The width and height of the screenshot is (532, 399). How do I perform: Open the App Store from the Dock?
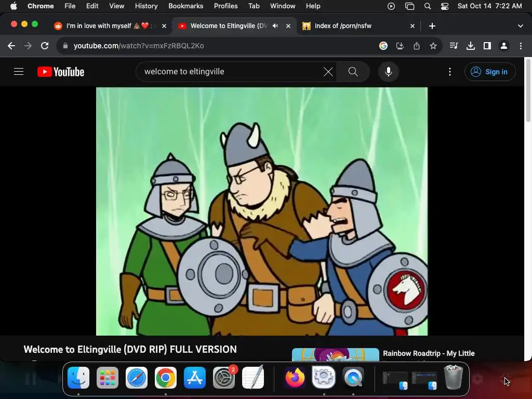point(195,378)
